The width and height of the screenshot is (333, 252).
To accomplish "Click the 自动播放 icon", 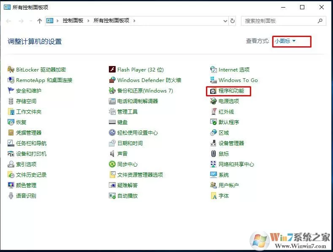I will coord(112,196).
